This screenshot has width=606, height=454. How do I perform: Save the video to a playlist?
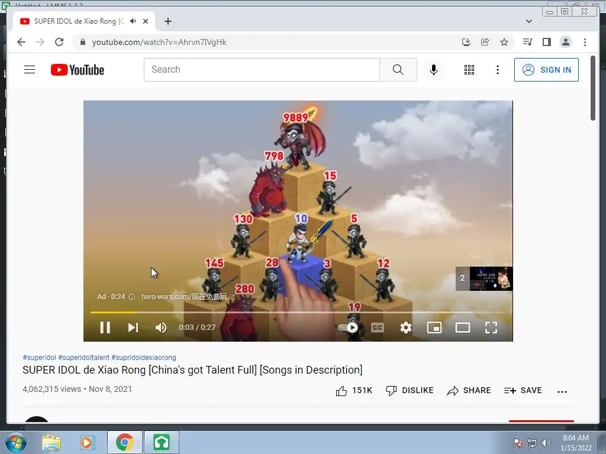pos(523,391)
